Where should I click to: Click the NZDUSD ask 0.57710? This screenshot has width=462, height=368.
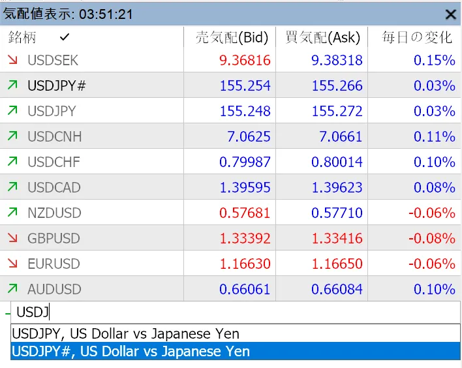pos(337,213)
